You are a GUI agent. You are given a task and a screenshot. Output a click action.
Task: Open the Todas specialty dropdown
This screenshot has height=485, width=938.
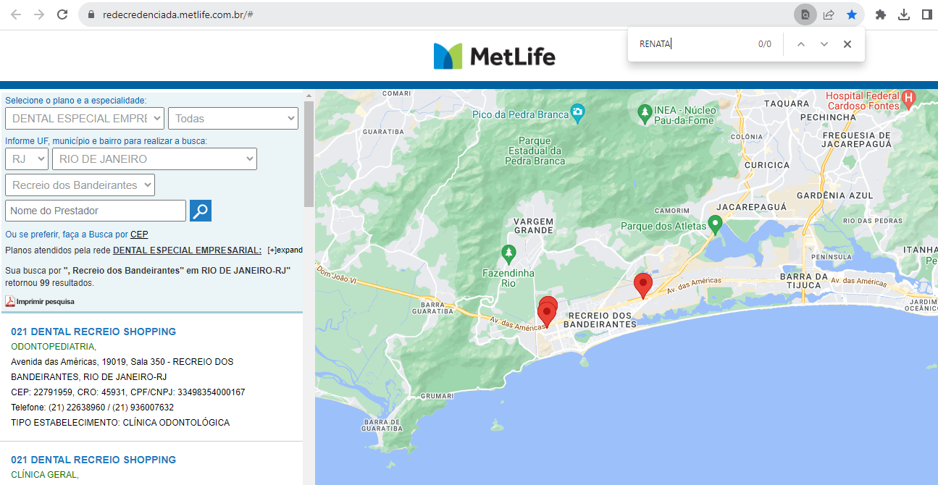point(233,118)
